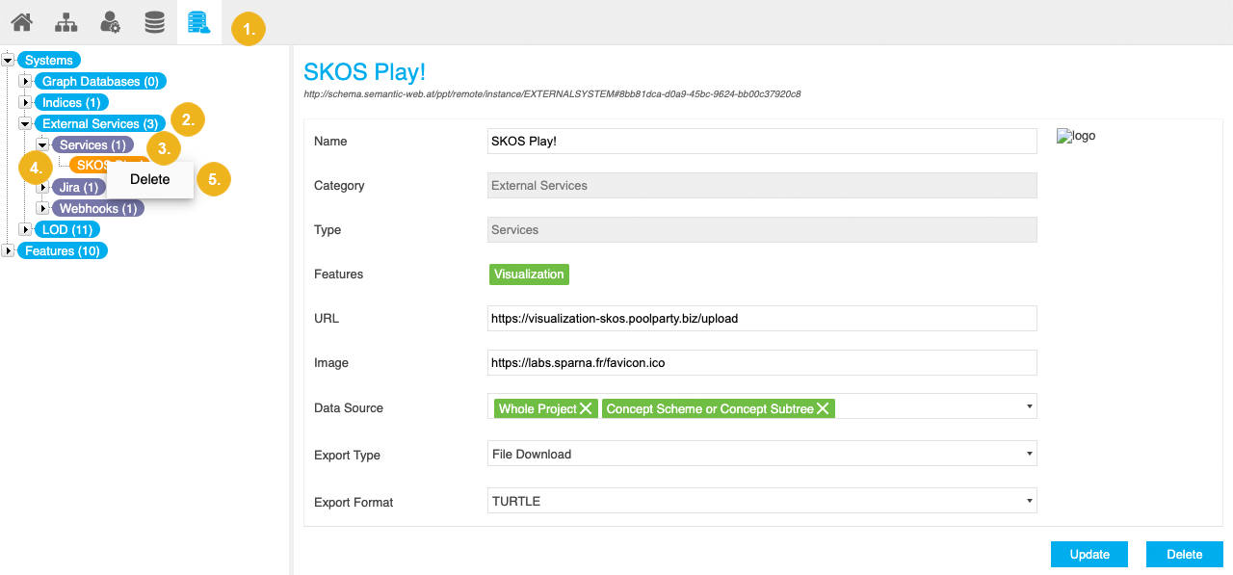Expand the Webhooks (1) node
The width and height of the screenshot is (1233, 575).
(42, 208)
